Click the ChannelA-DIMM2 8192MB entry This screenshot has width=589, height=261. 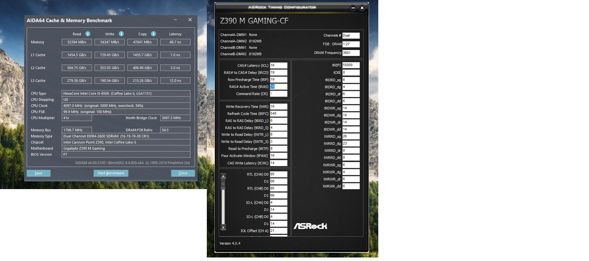pos(241,41)
